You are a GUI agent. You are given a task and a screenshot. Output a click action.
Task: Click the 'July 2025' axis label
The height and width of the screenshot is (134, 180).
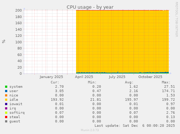point(117,77)
